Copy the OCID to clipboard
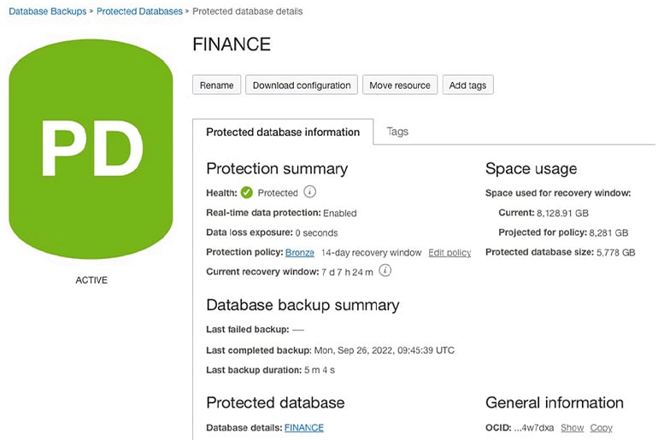 pyautogui.click(x=601, y=428)
